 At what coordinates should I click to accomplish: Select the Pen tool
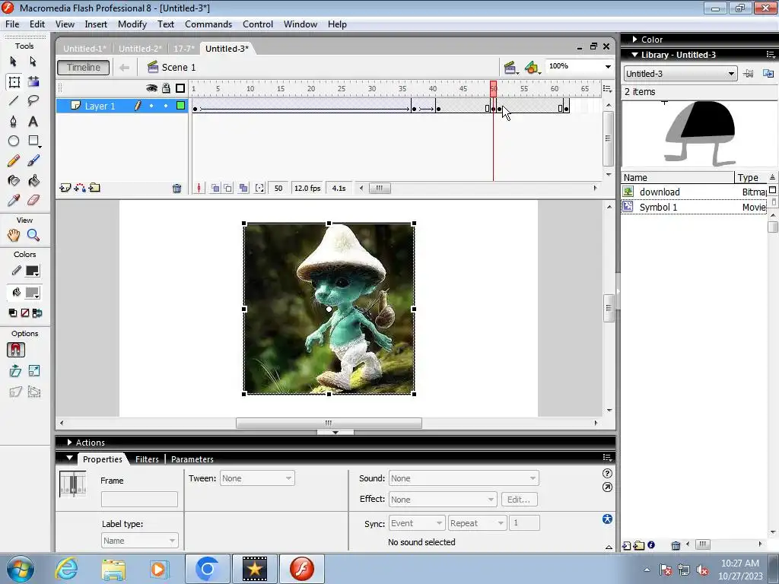[x=14, y=121]
